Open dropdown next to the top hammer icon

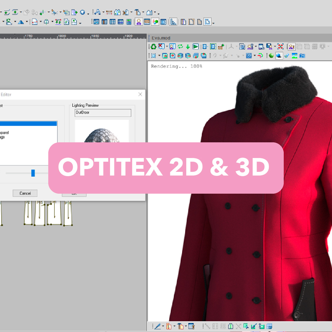coord(143,13)
